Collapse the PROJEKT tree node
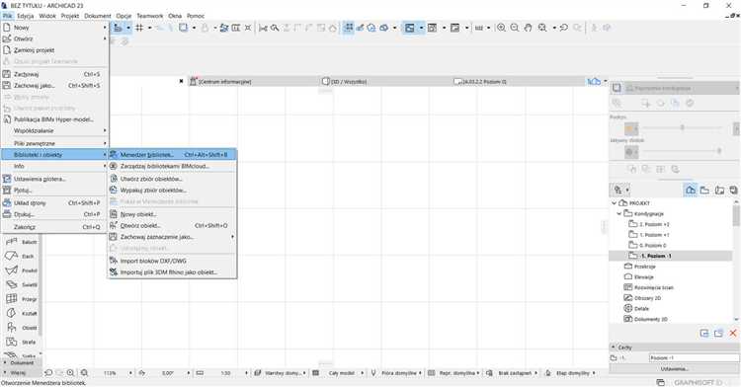The height and width of the screenshot is (387, 741). tap(615, 203)
